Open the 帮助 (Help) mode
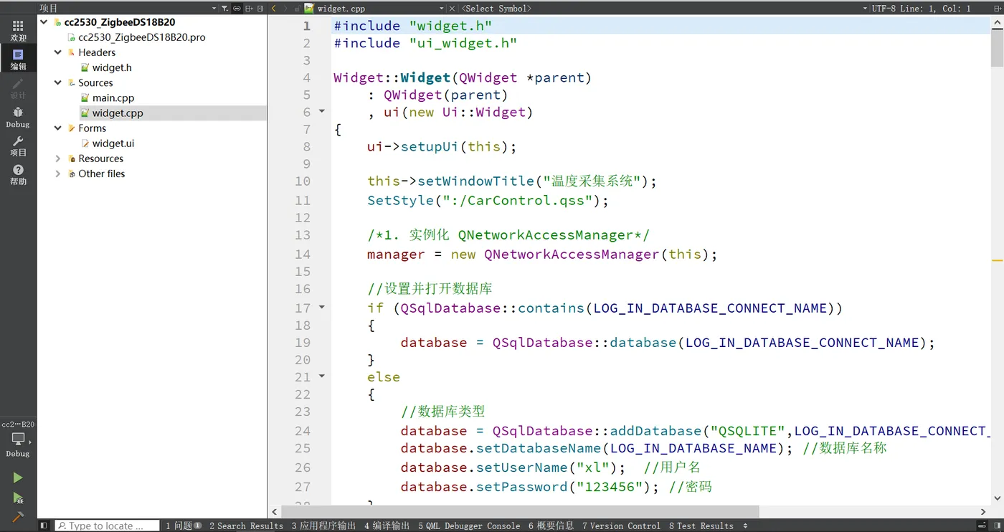1004x532 pixels. pos(18,174)
